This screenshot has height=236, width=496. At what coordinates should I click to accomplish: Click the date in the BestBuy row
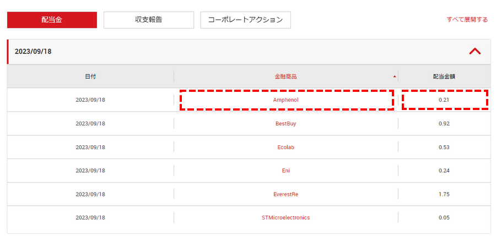point(90,124)
